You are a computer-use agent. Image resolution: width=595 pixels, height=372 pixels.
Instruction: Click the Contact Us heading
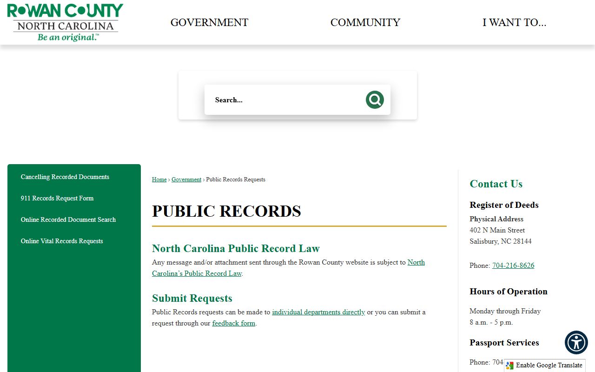click(x=496, y=184)
